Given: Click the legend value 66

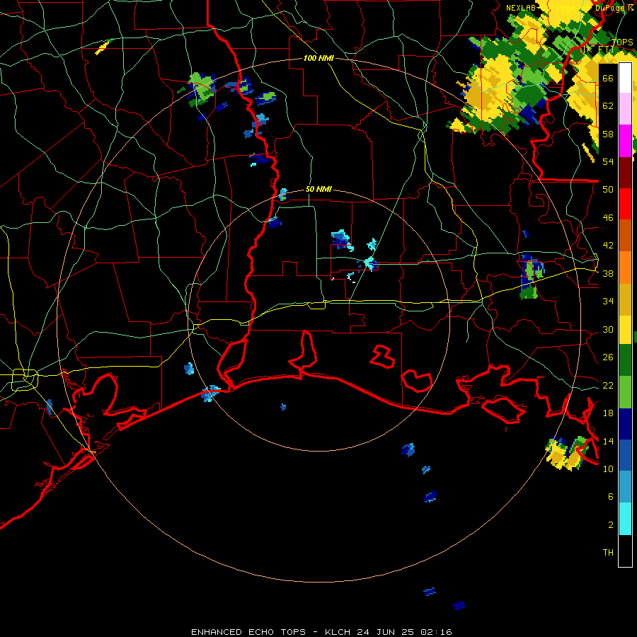Looking at the screenshot, I should tap(608, 78).
